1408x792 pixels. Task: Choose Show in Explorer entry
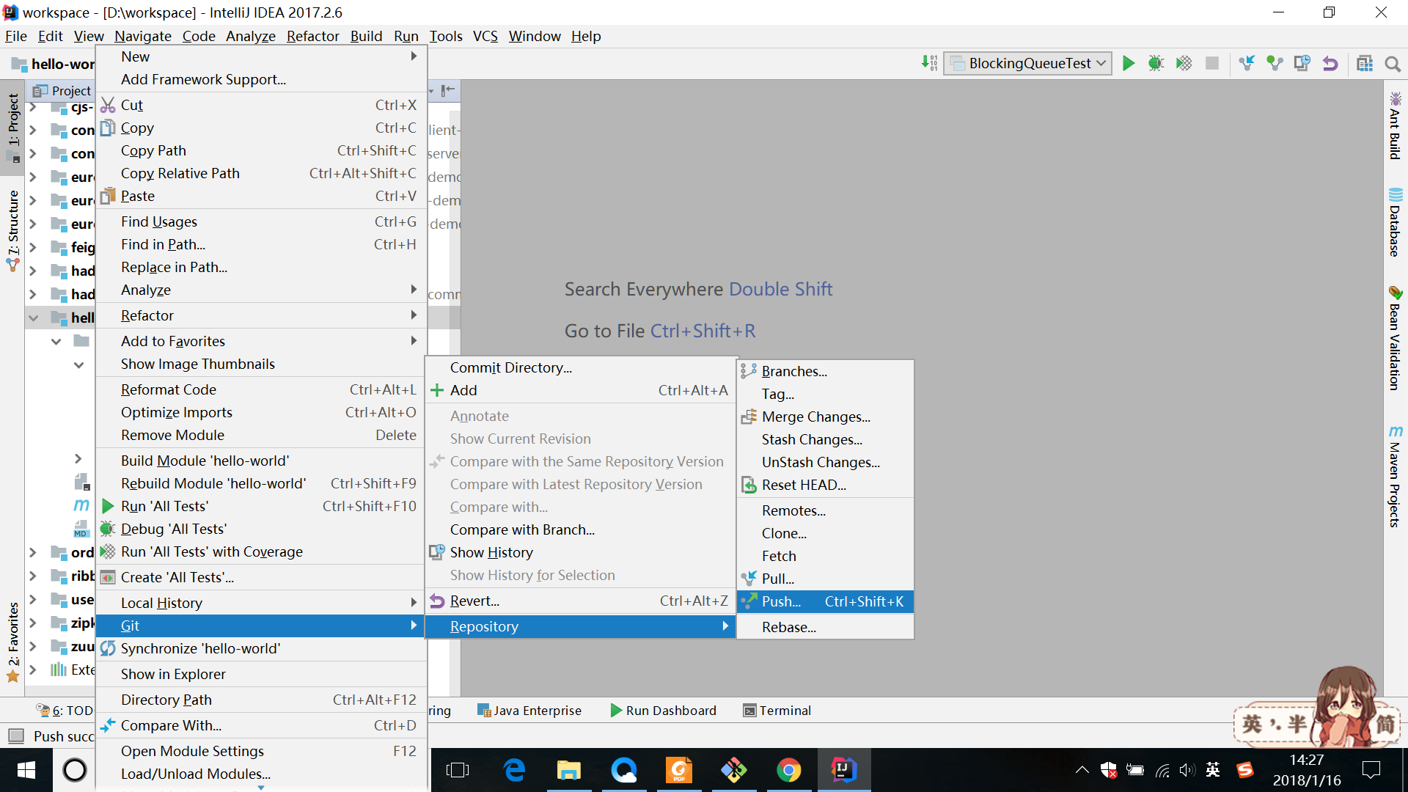[x=261, y=675]
